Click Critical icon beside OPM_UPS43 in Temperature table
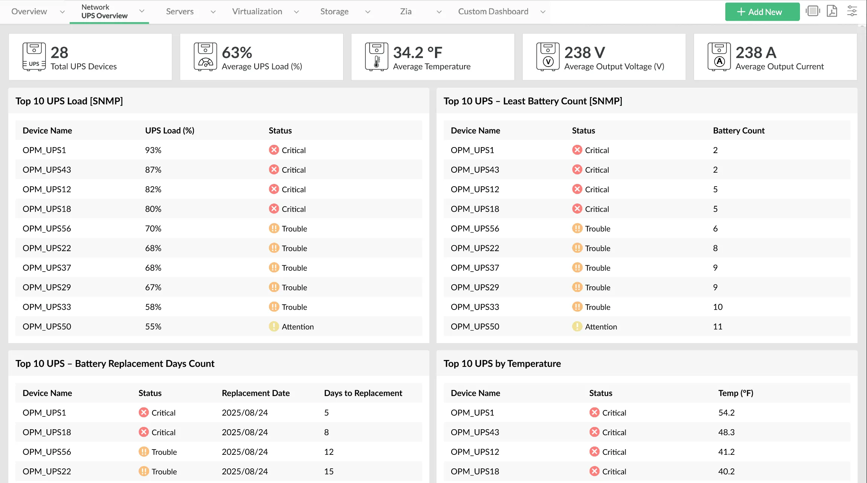The height and width of the screenshot is (483, 867). [594, 432]
